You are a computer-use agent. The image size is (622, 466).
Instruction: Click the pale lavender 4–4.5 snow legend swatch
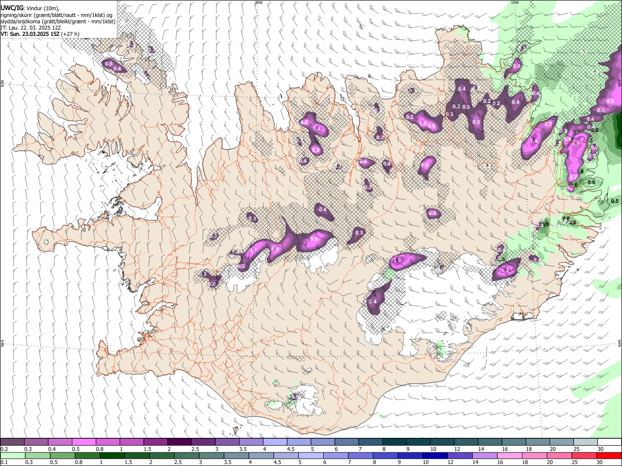tap(274, 442)
